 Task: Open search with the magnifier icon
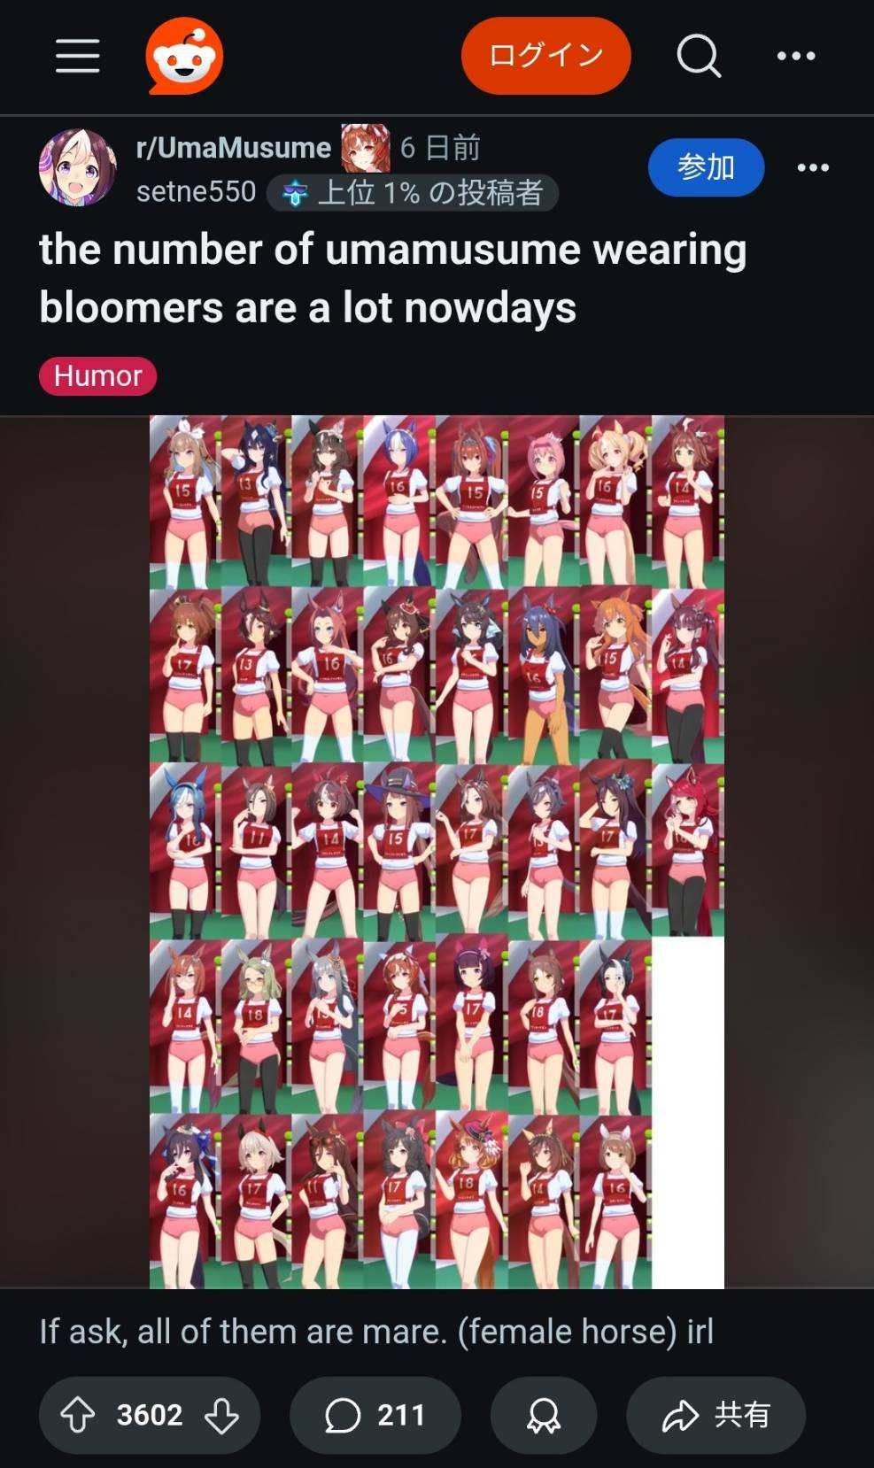click(x=699, y=56)
